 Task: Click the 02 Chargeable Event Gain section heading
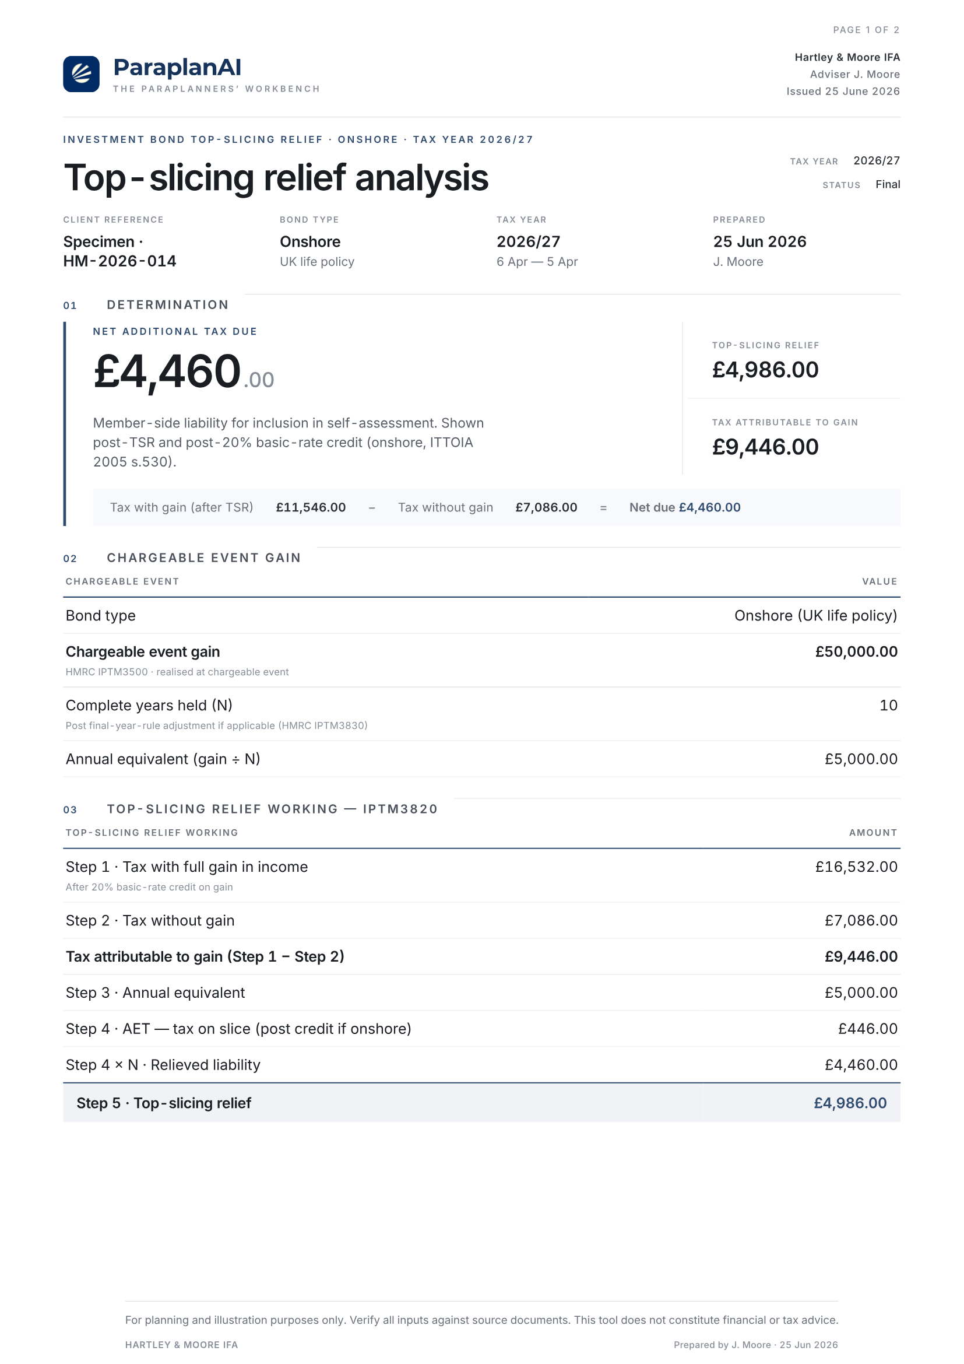click(x=182, y=558)
